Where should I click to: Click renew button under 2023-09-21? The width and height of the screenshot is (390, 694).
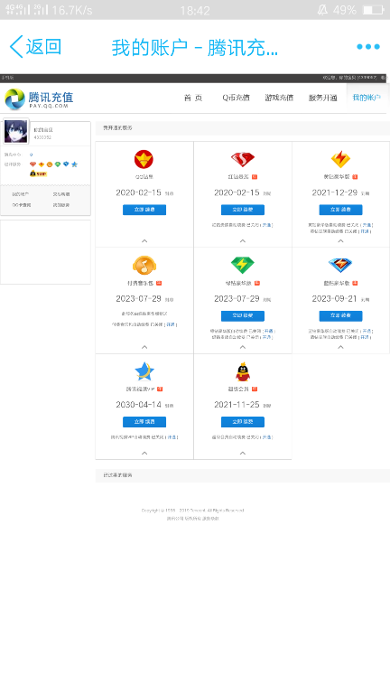tap(340, 315)
